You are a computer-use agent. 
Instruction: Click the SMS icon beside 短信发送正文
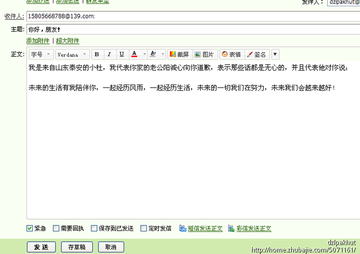tap(183, 228)
